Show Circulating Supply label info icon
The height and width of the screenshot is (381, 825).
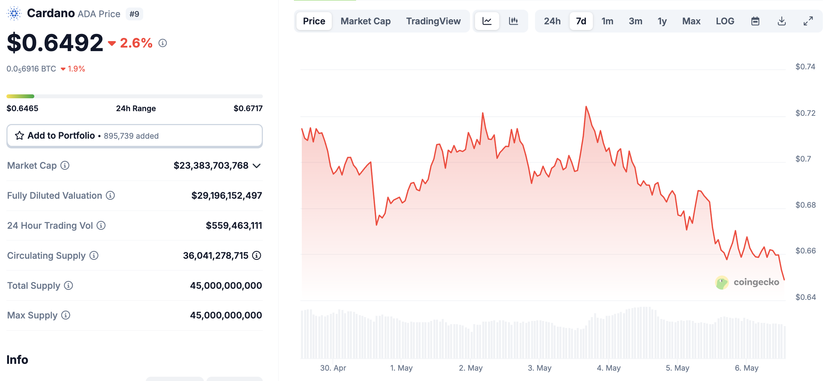point(94,256)
